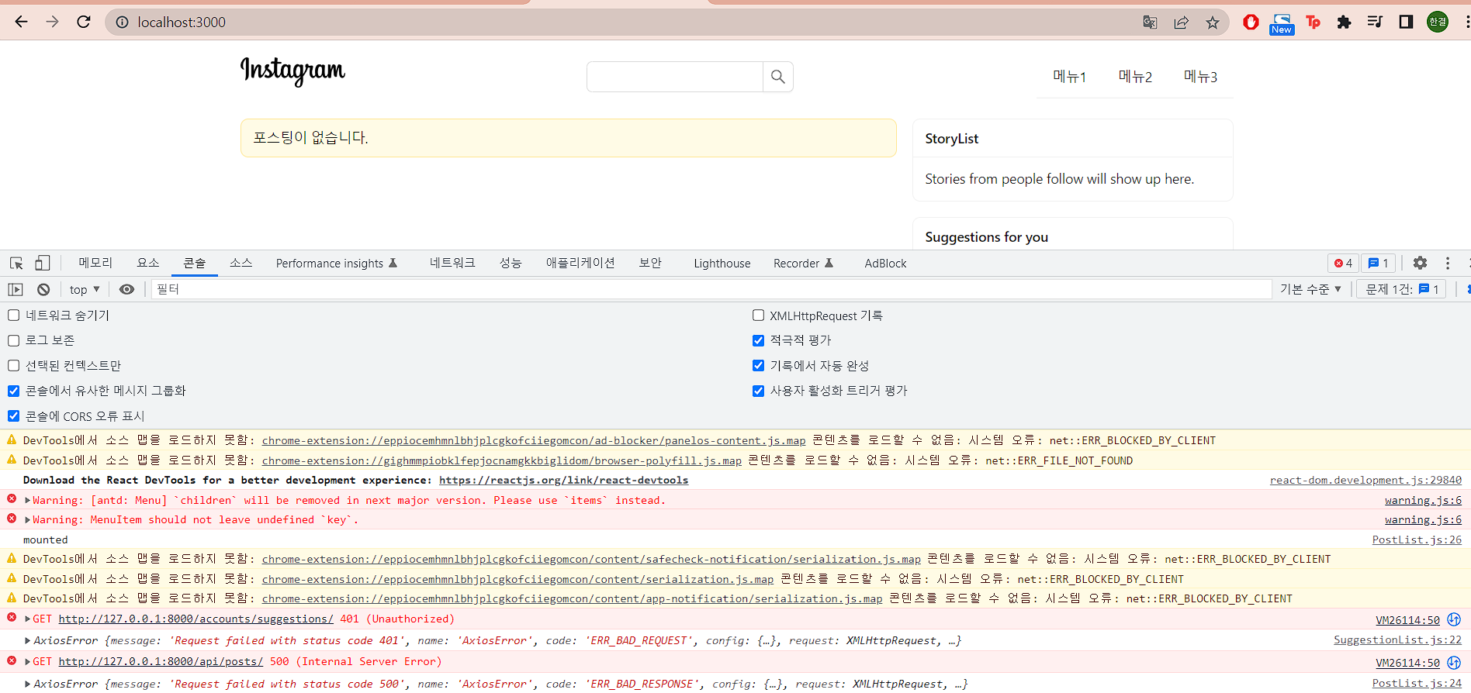Open the media control playlist icon

[1375, 22]
